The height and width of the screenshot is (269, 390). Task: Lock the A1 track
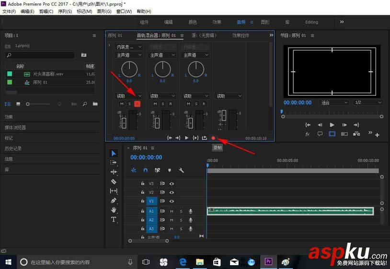pyautogui.click(x=142, y=211)
